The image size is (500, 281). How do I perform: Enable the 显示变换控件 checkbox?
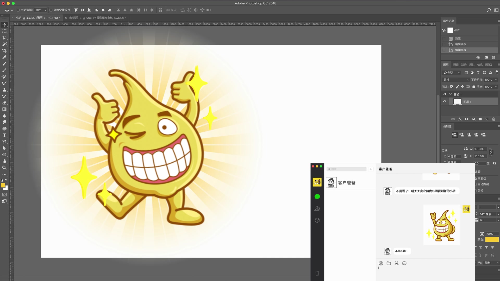pos(51,10)
